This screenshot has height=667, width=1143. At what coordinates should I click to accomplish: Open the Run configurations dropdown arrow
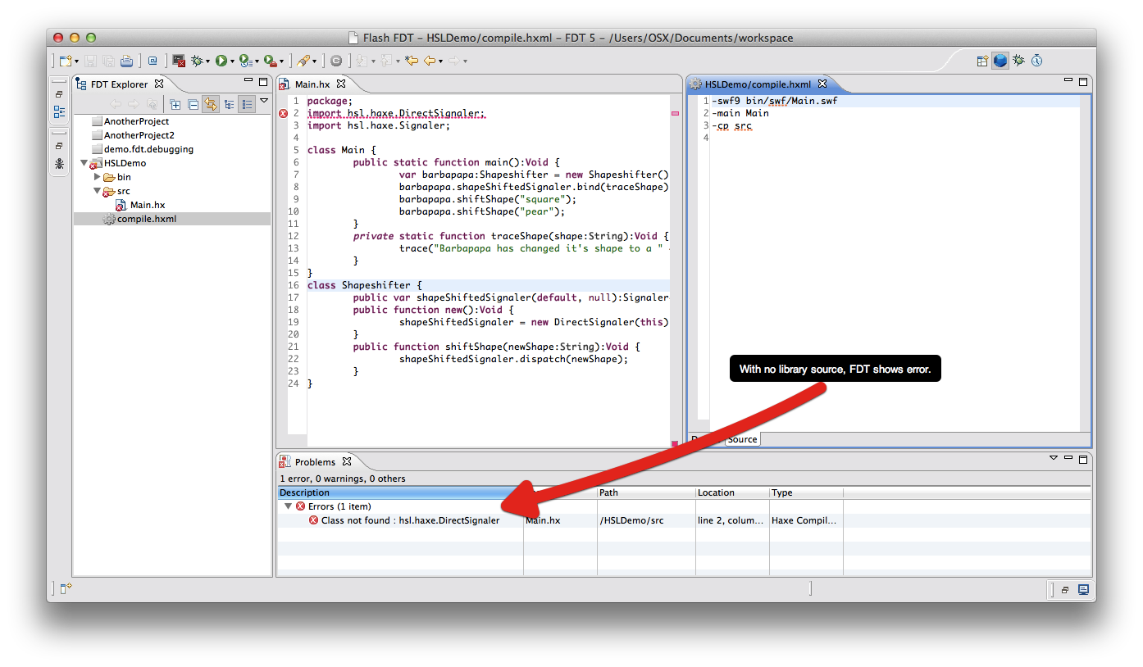(x=232, y=61)
